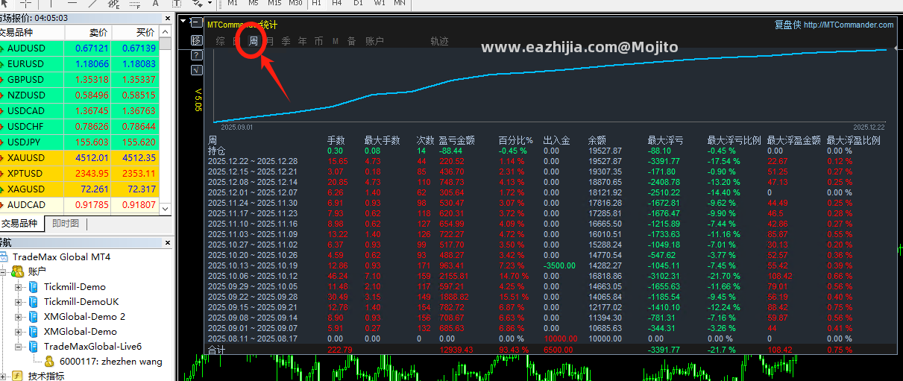Select the crosshair tool in toolbar
Screen dimensions: 903x381
pos(25,3)
